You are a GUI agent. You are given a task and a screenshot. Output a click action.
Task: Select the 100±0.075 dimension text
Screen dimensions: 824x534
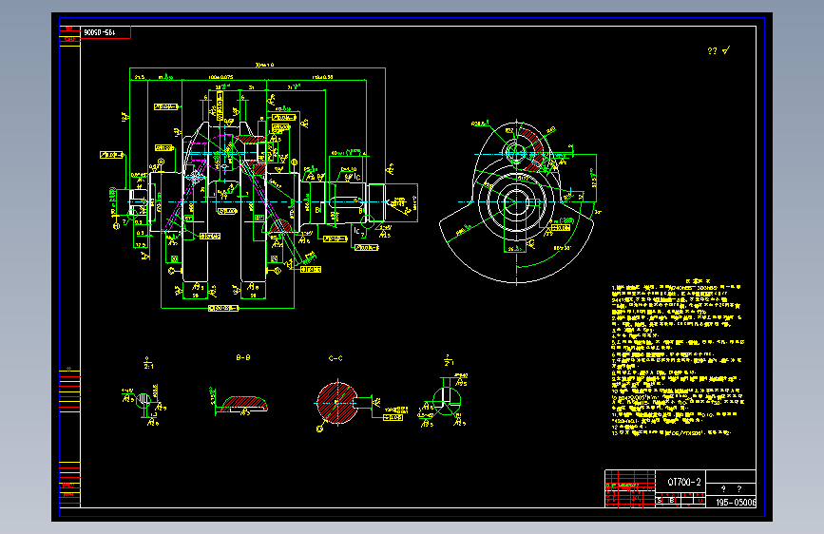click(220, 77)
